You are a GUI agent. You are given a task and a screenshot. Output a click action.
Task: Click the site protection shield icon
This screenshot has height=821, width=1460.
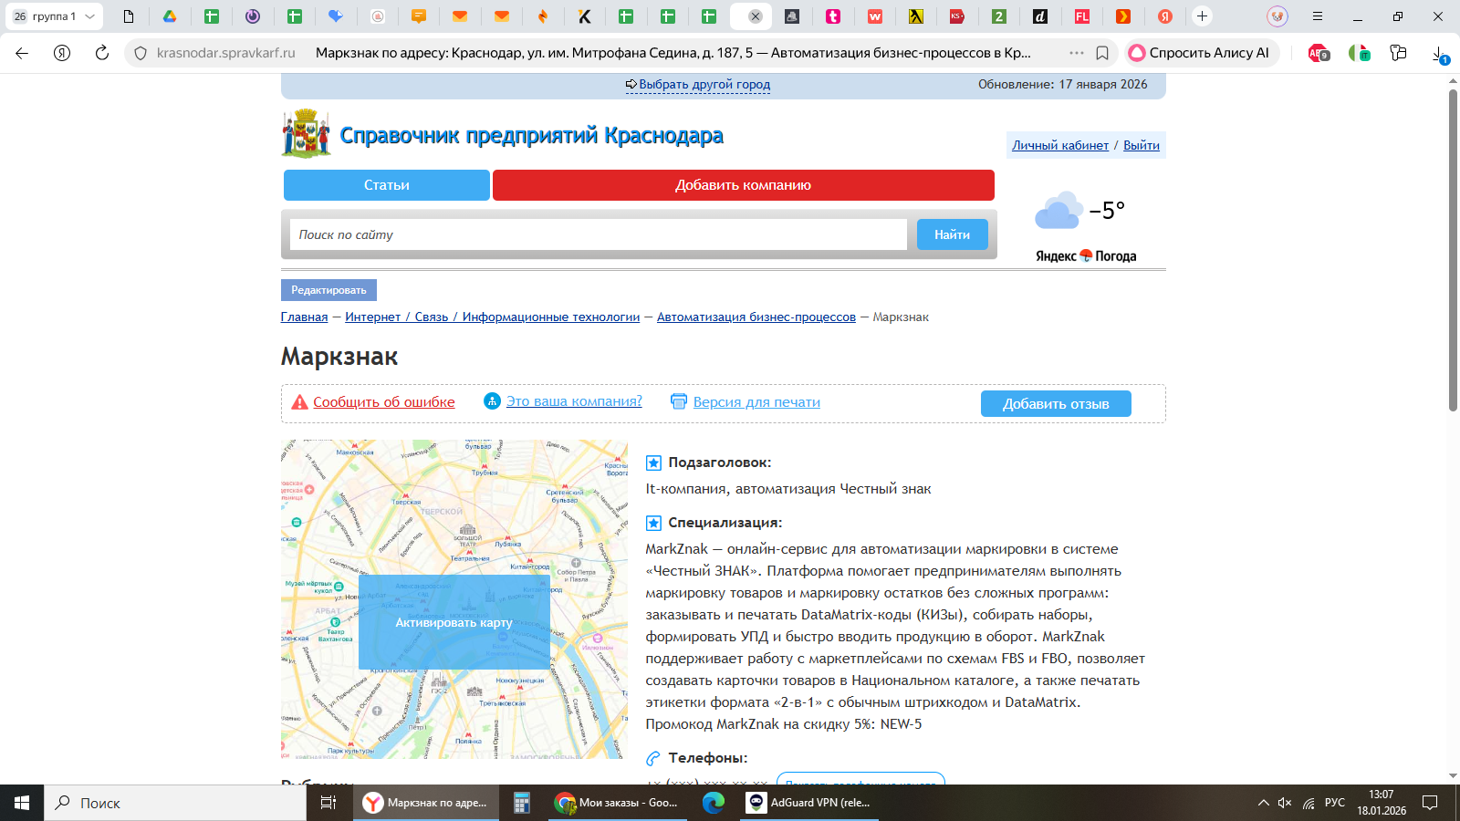click(x=141, y=53)
